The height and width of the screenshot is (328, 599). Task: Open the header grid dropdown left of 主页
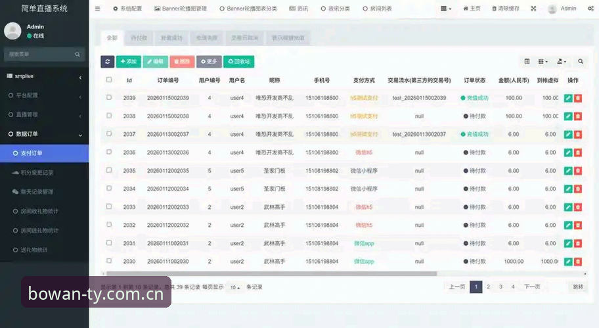446,9
